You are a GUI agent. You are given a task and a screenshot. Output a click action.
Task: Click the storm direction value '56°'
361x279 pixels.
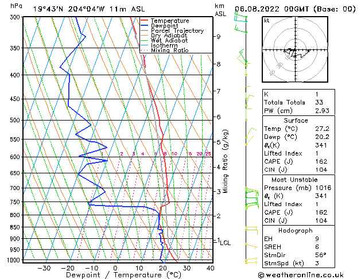click(321, 255)
